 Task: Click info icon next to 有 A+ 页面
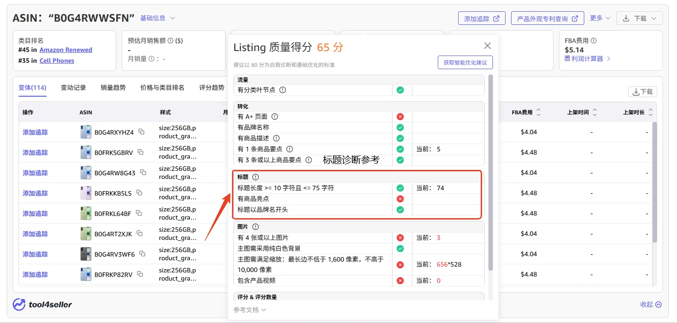click(x=275, y=117)
